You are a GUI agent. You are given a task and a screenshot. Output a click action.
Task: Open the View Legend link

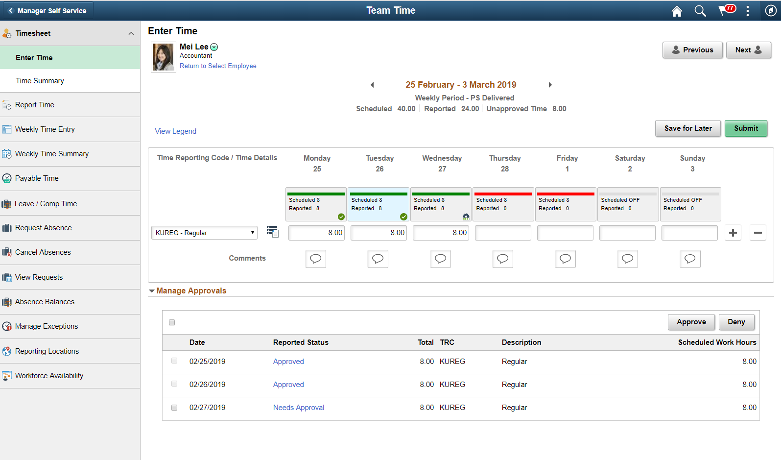pos(176,131)
